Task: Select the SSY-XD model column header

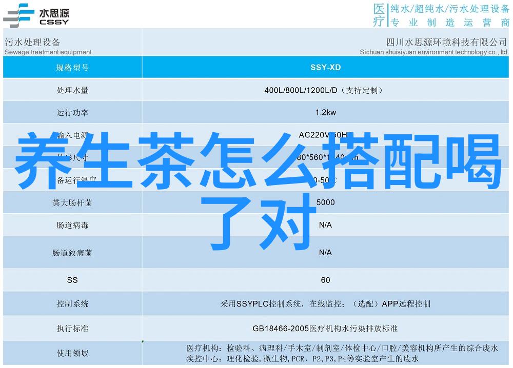Action: pos(325,68)
